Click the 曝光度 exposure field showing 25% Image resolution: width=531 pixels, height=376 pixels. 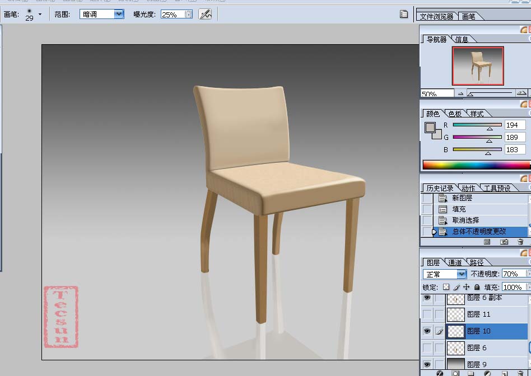(x=173, y=14)
